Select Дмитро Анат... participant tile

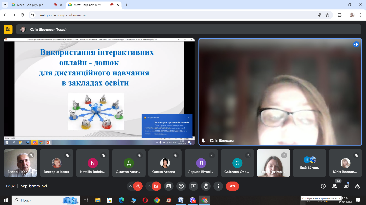[x=129, y=163]
